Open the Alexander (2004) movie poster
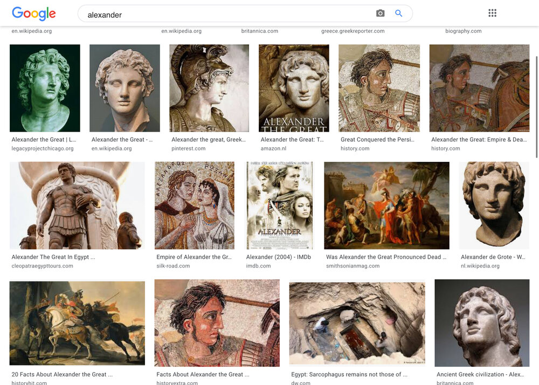The height and width of the screenshot is (385, 539). [279, 205]
